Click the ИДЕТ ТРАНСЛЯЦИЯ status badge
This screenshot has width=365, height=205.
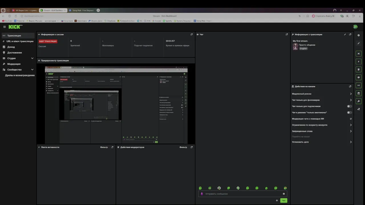click(x=48, y=41)
